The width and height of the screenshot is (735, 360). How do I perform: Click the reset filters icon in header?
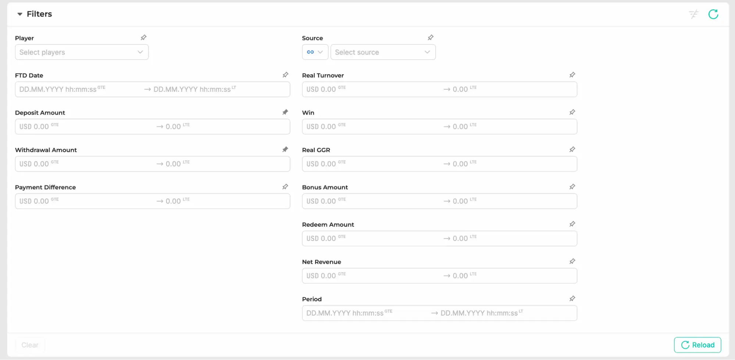click(693, 14)
